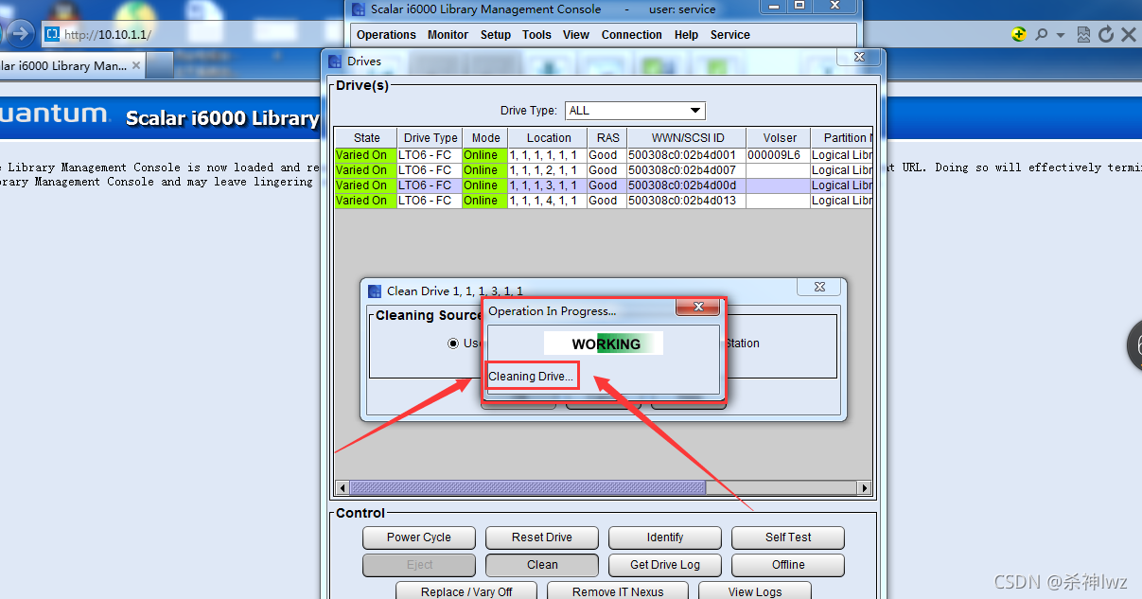Select the first cleaning source radio button

[x=453, y=344]
